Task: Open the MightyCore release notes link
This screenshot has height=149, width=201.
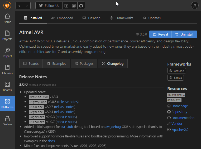Action: tap(68, 102)
